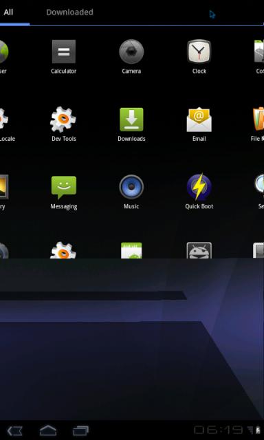The image size is (264, 440).
Task: Switch to the Downloaded tab
Action: [69, 12]
